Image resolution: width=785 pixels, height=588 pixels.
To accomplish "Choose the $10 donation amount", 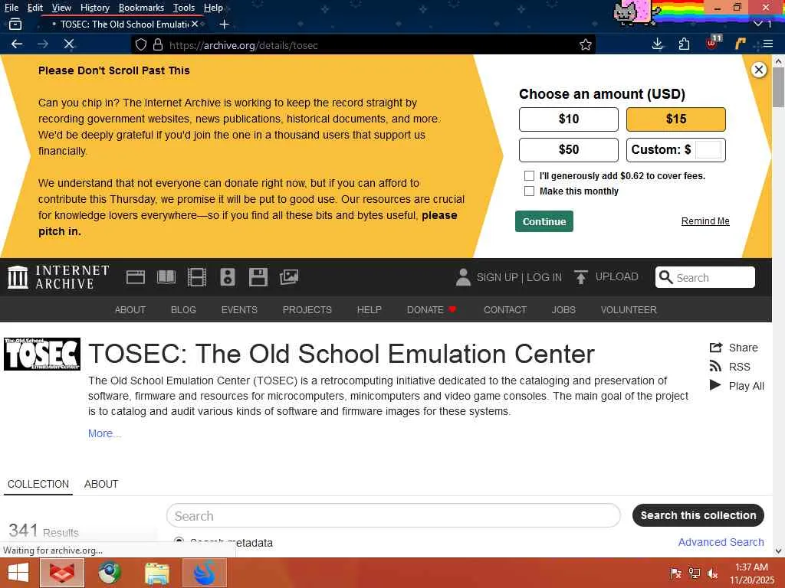I will coord(569,119).
